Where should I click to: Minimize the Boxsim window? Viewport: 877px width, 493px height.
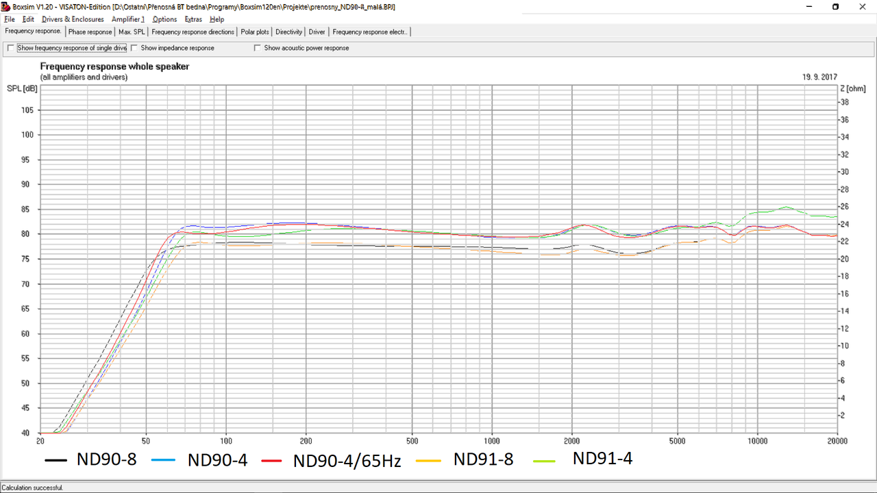click(805, 7)
